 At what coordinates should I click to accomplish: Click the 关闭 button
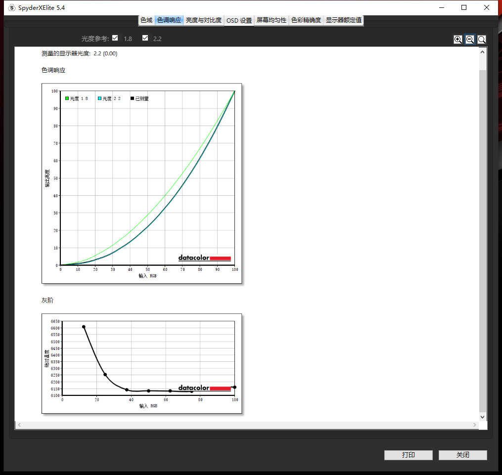coord(462,455)
